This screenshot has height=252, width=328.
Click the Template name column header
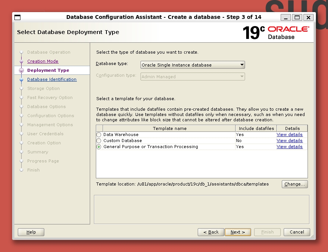pos(169,128)
